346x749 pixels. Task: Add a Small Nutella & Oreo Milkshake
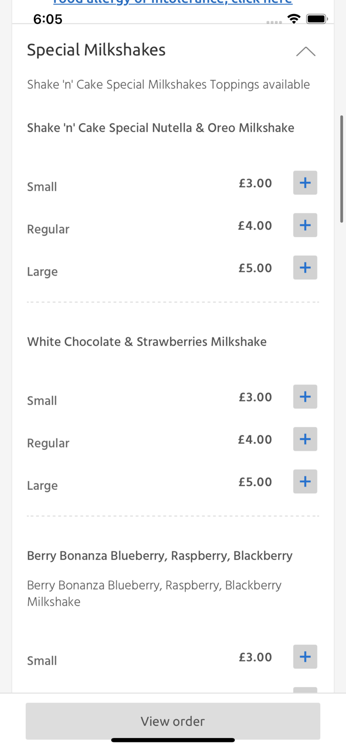pos(305,183)
